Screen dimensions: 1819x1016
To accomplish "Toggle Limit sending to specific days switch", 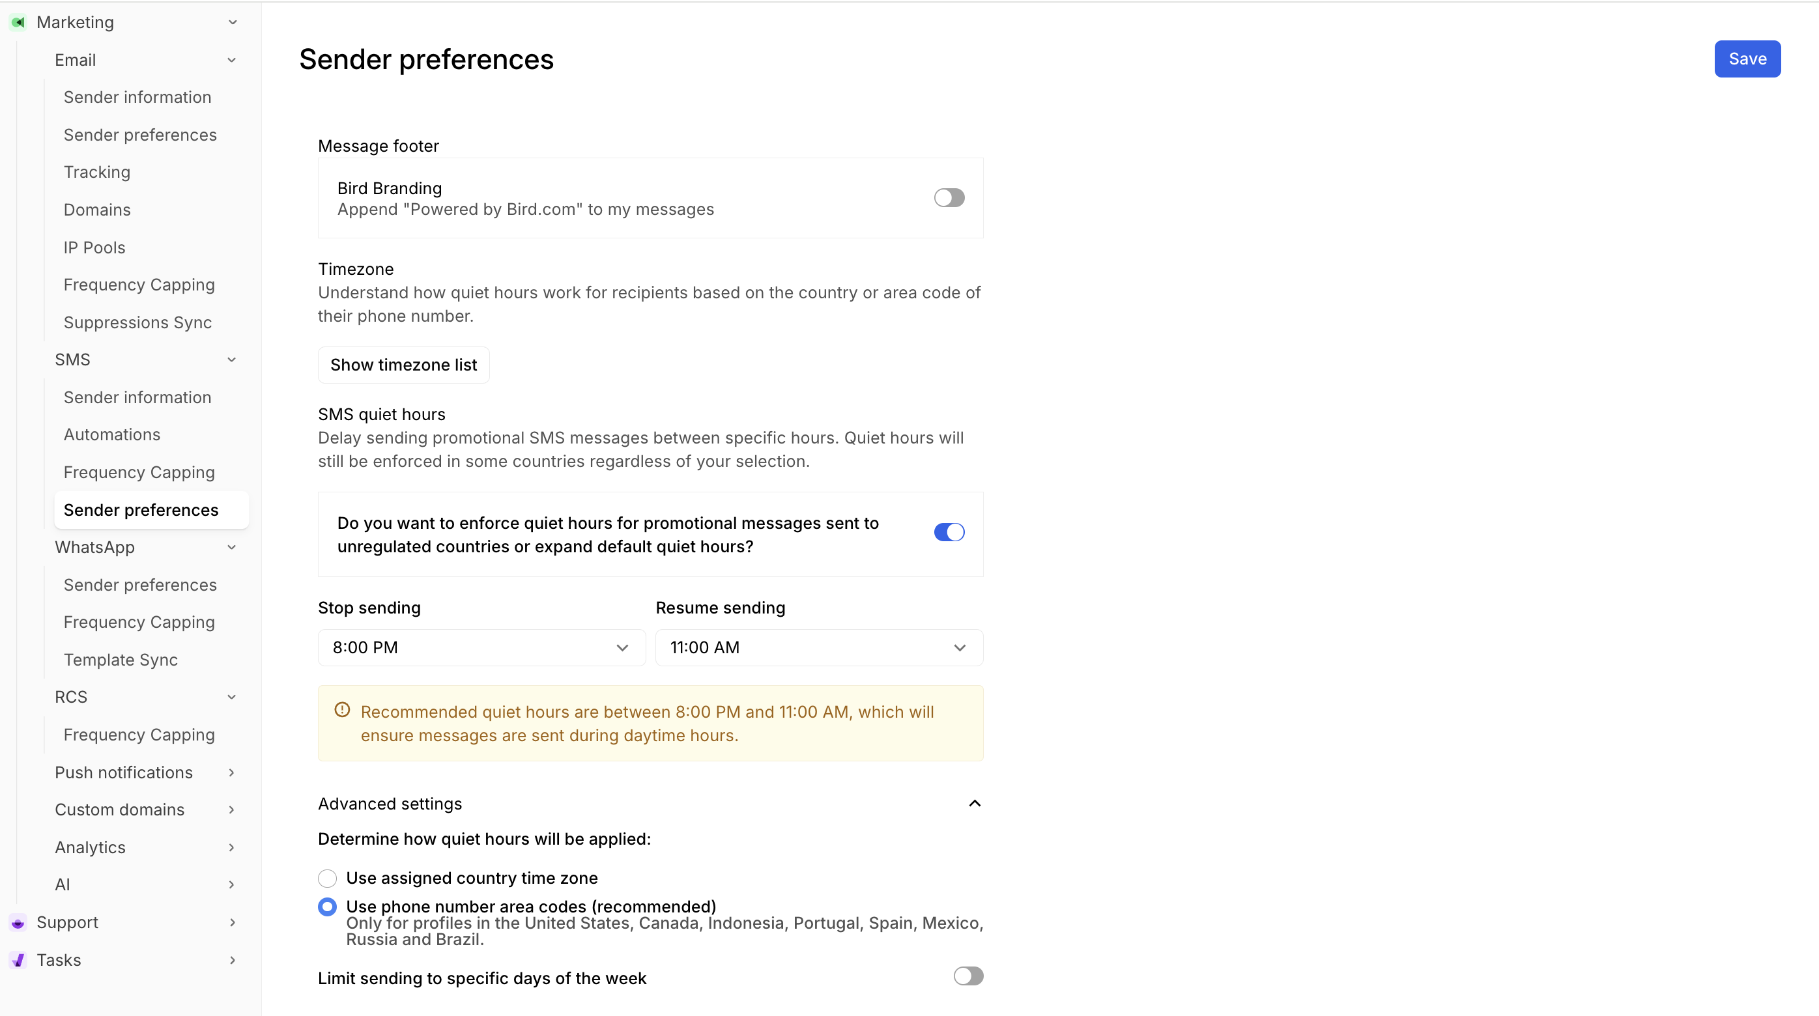I will coord(968,976).
